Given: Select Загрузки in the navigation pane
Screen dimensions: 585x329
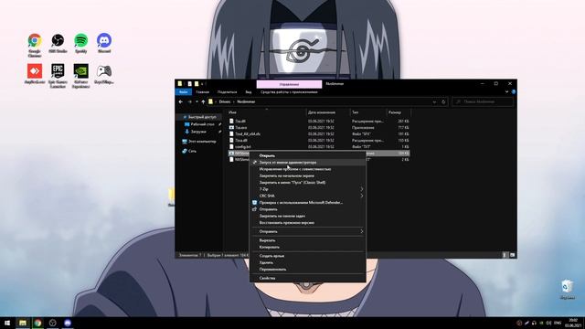Looking at the screenshot, I should 198,132.
